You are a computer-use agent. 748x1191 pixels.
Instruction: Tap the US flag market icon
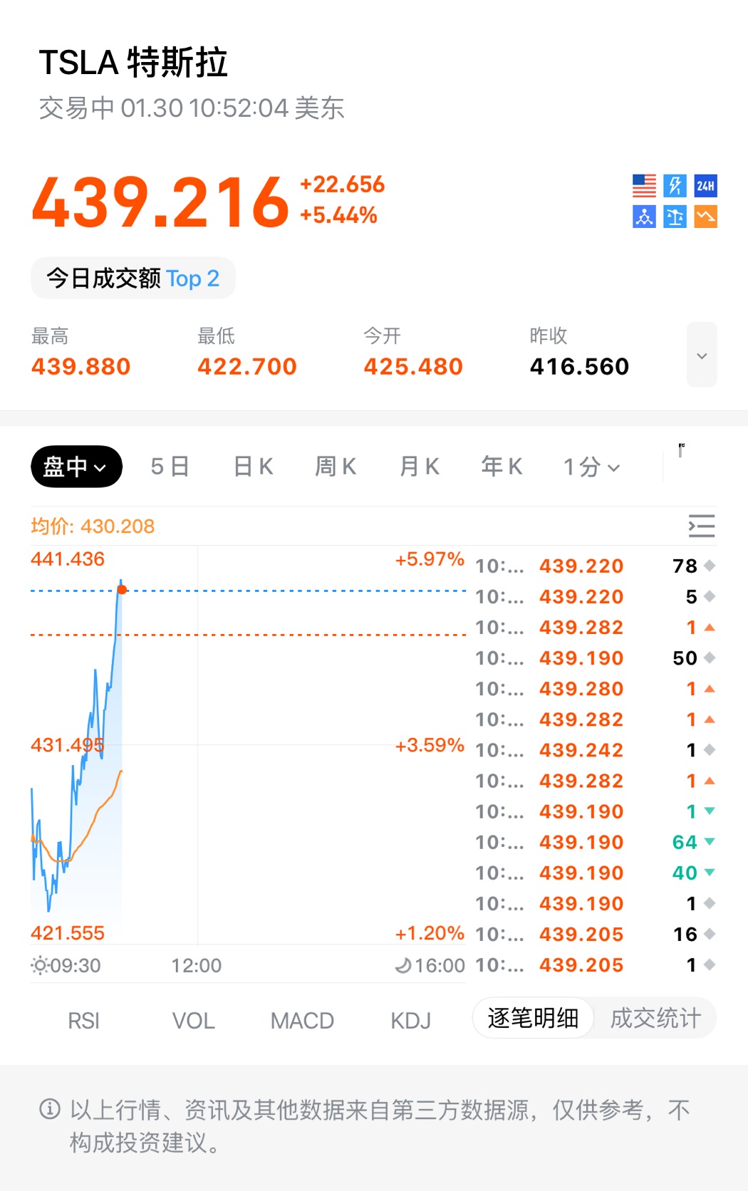coord(644,186)
